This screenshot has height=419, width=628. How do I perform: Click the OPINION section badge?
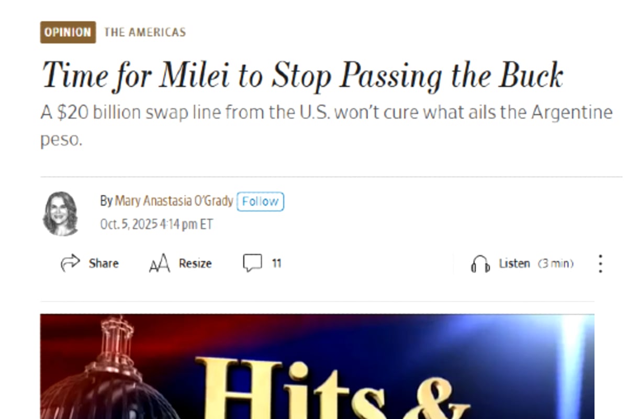pyautogui.click(x=68, y=32)
